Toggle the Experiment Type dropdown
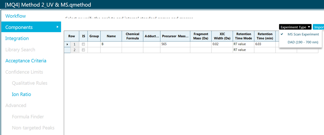 point(295,27)
